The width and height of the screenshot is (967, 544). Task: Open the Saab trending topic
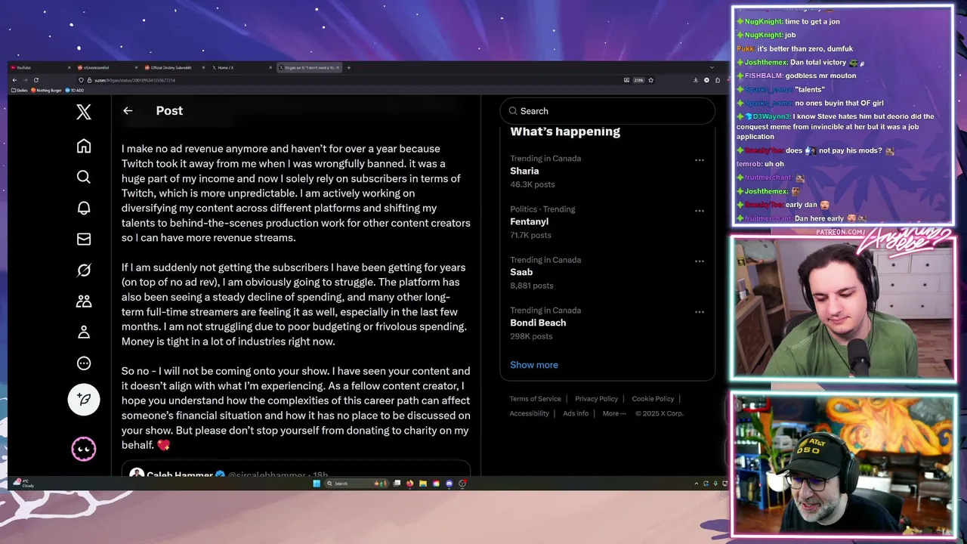pos(521,272)
